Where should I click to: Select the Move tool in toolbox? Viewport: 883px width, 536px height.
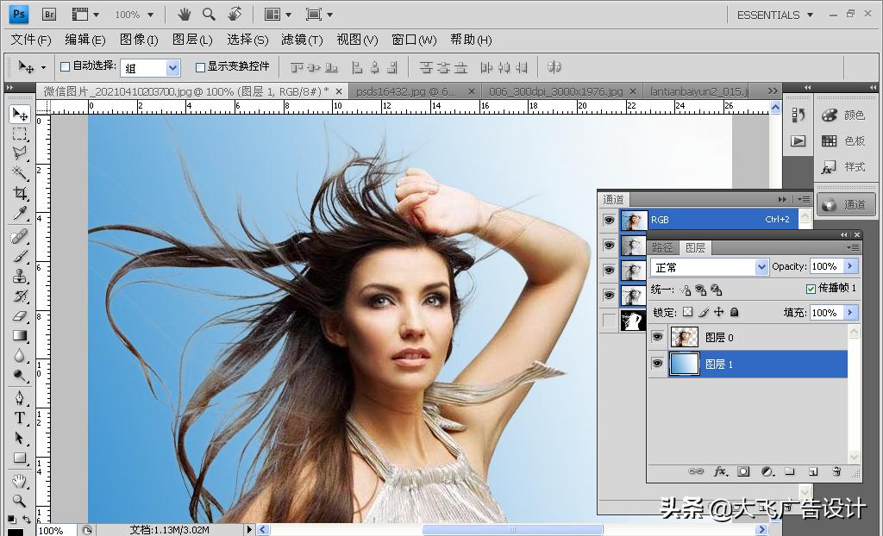(x=20, y=115)
